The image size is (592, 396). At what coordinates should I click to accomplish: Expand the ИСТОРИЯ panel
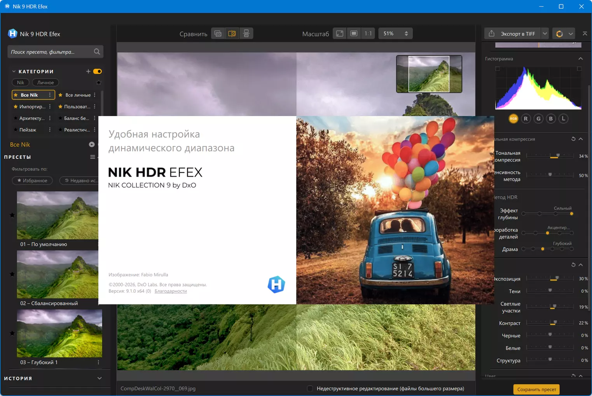[100, 378]
